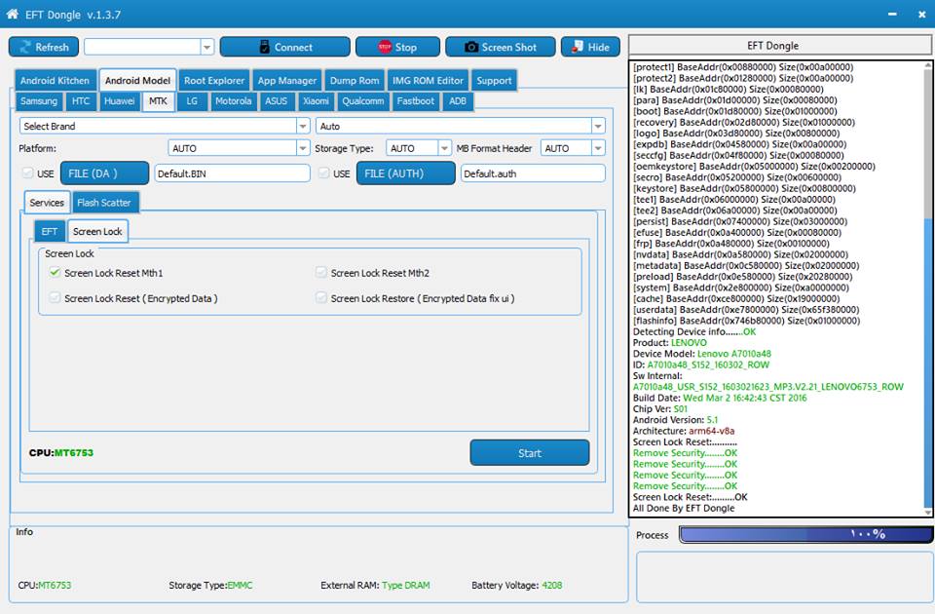This screenshot has height=614, width=935.
Task: Open the Fastboot tab
Action: point(416,101)
